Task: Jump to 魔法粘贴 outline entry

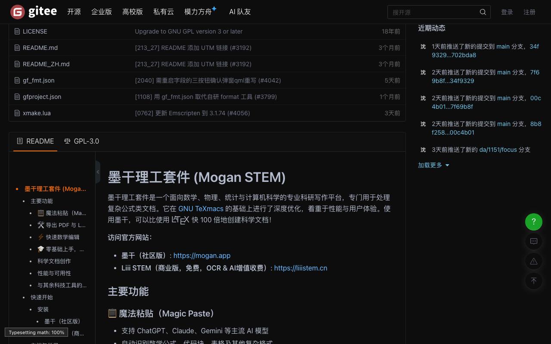Action: [x=62, y=213]
